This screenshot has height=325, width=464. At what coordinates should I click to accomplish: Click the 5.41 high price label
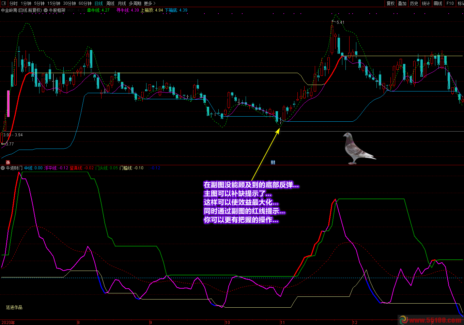pos(340,22)
